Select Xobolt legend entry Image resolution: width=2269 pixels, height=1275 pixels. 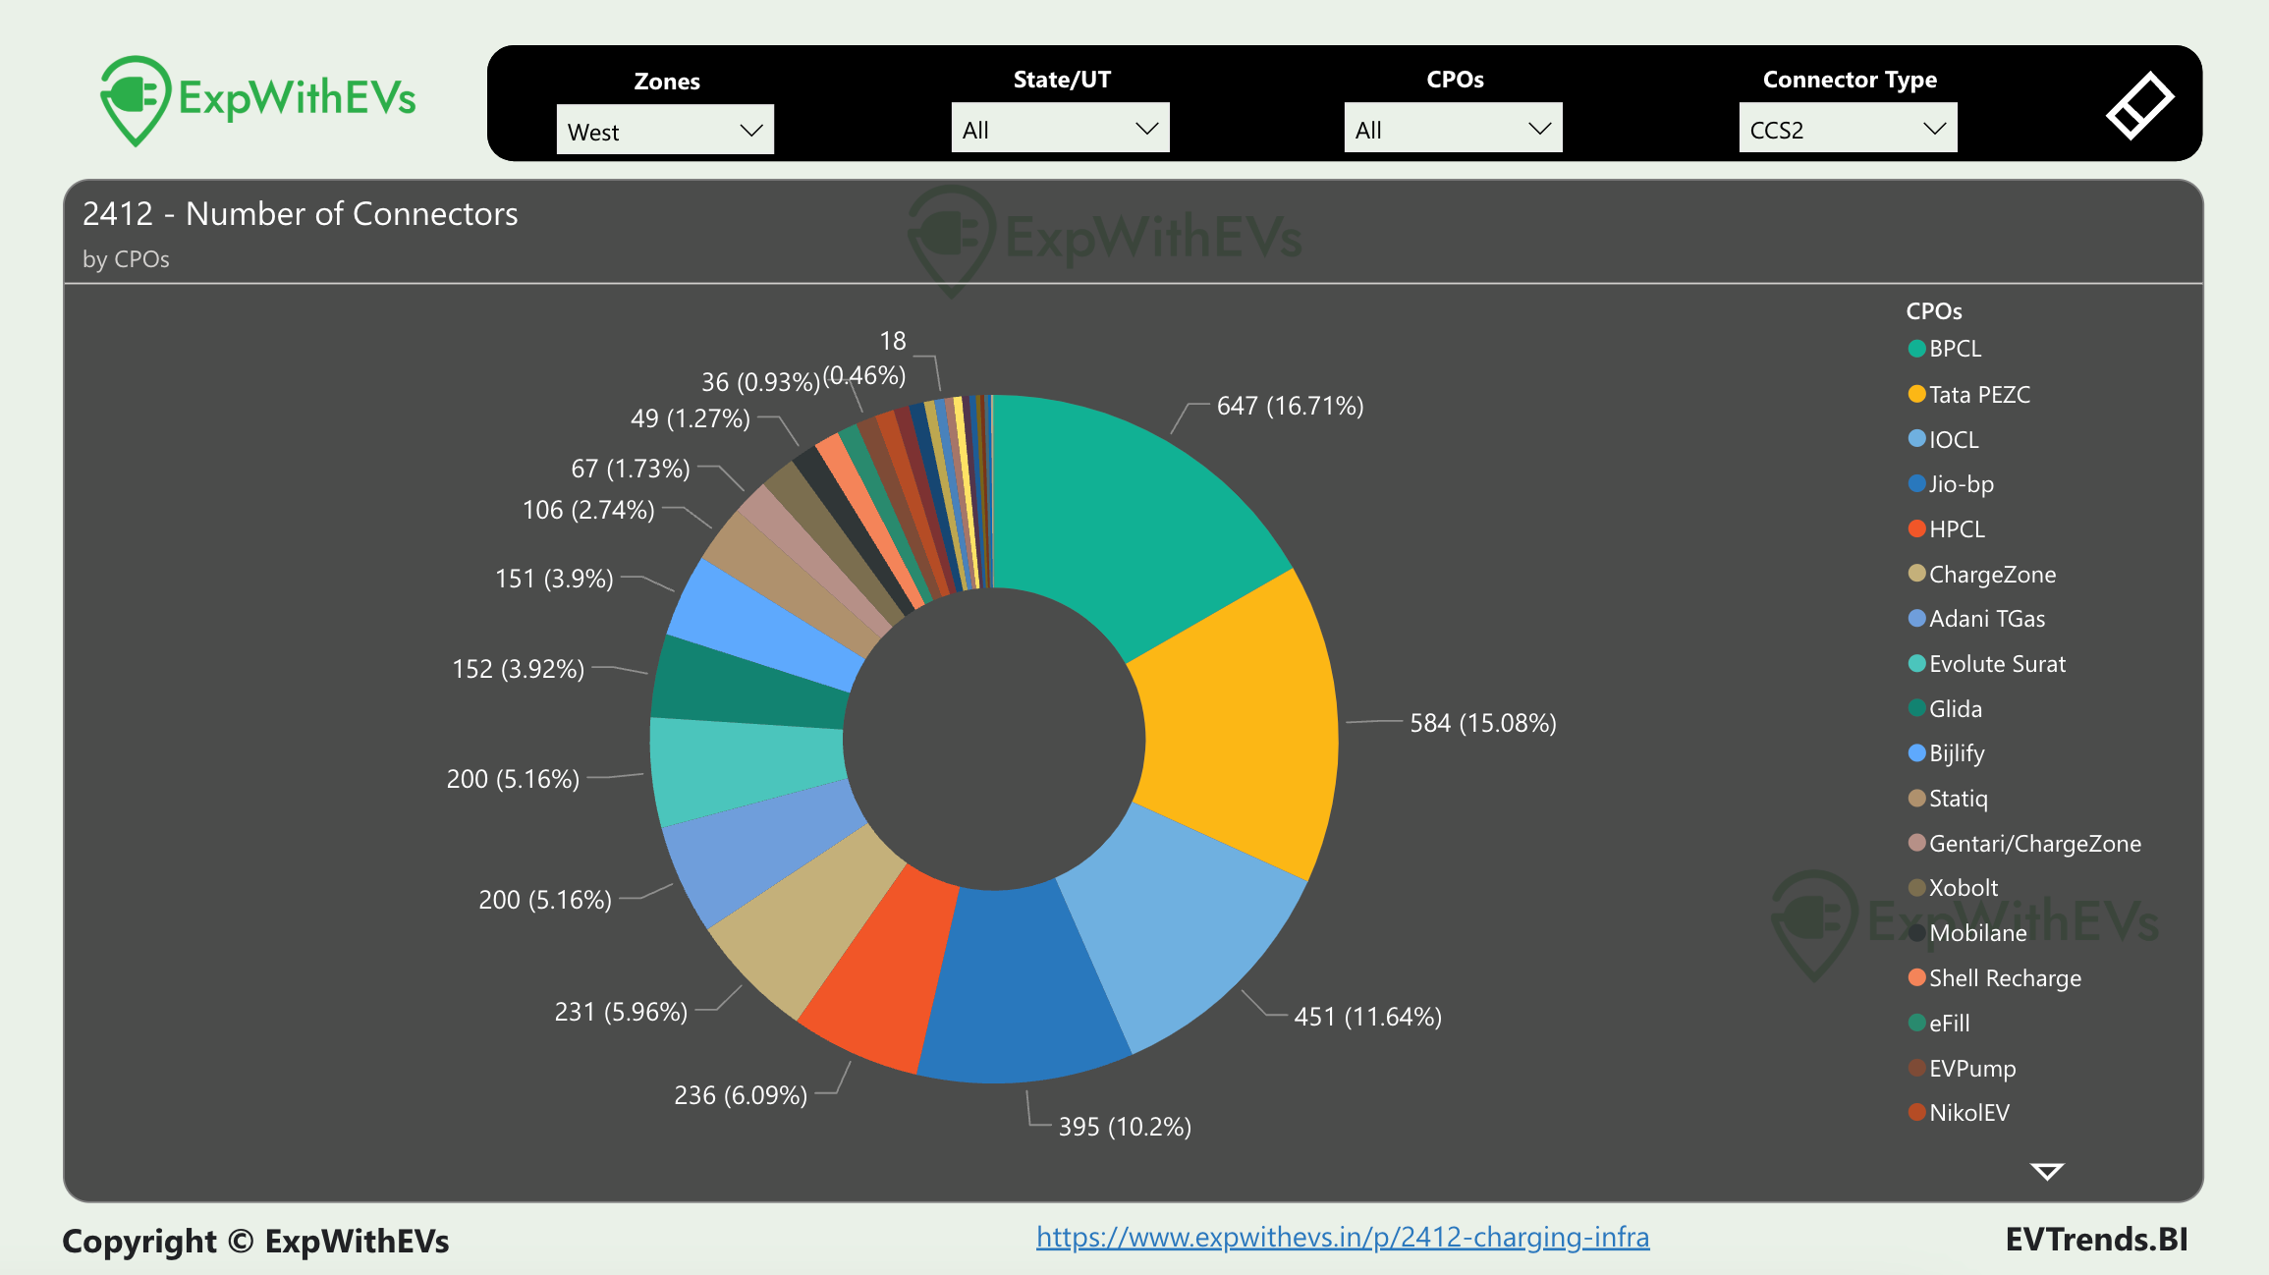(x=1953, y=887)
